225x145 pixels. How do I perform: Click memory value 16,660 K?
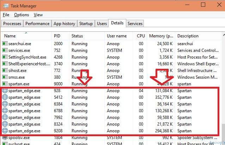(x=165, y=64)
